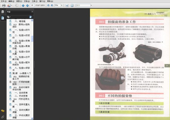The height and width of the screenshot is (120, 170).
Task: Select bookmark 二、手动变焦
Action: 21,96
